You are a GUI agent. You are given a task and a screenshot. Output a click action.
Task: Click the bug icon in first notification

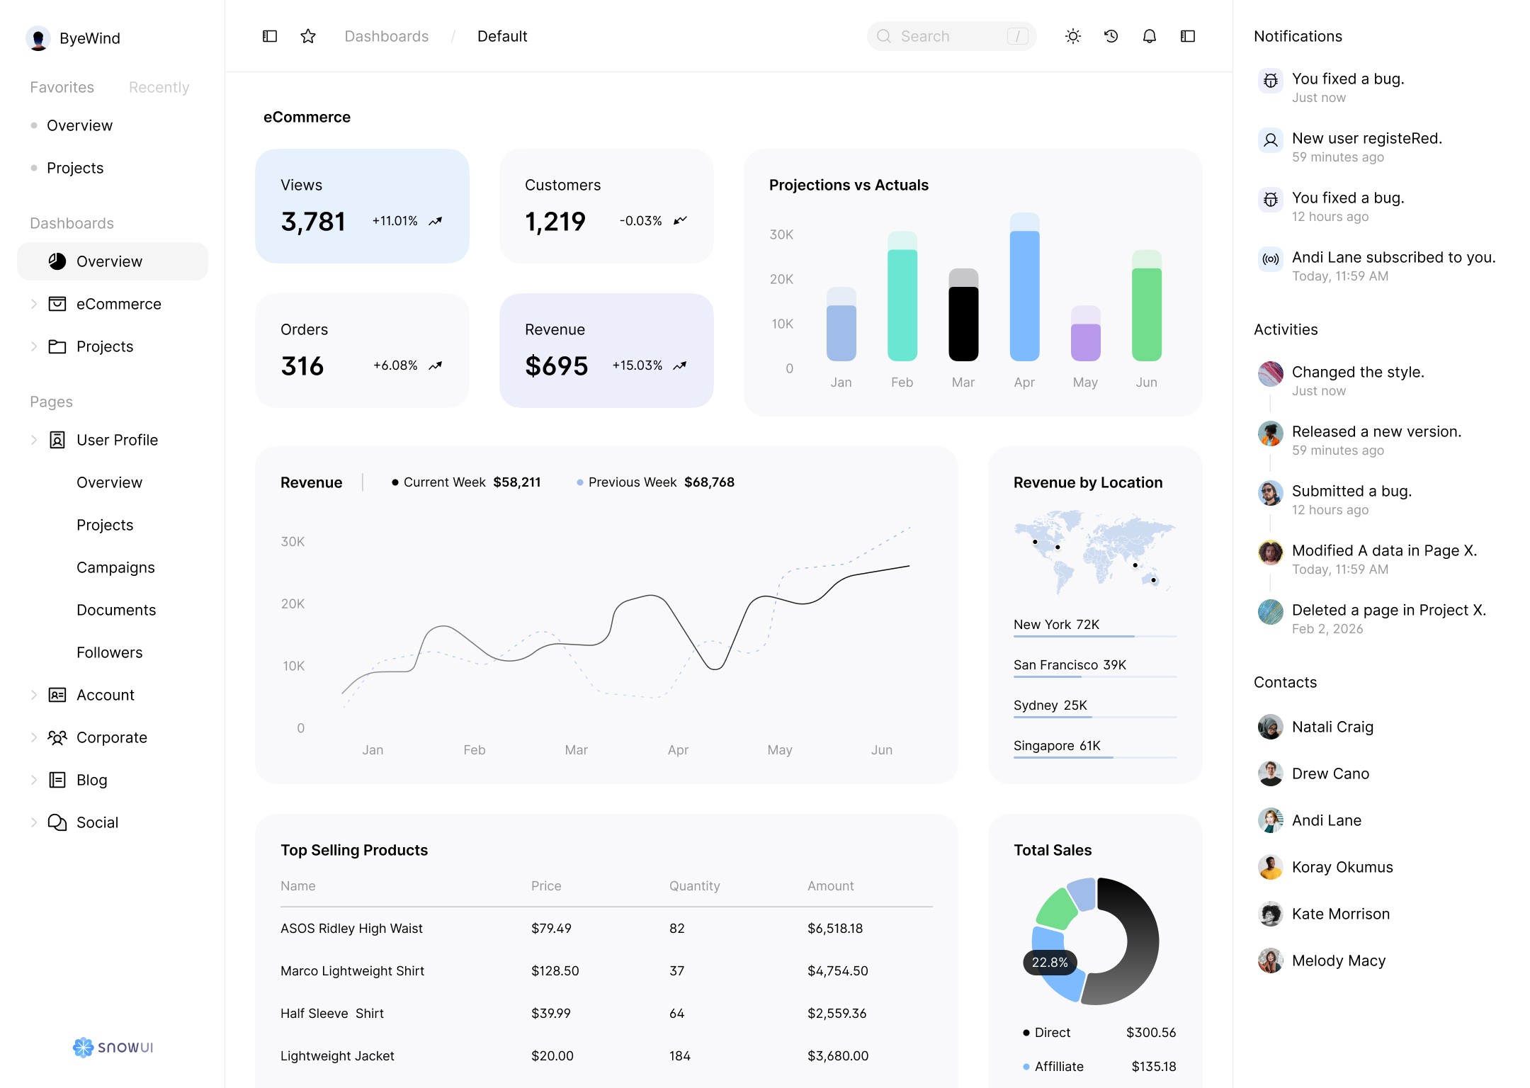click(x=1271, y=80)
